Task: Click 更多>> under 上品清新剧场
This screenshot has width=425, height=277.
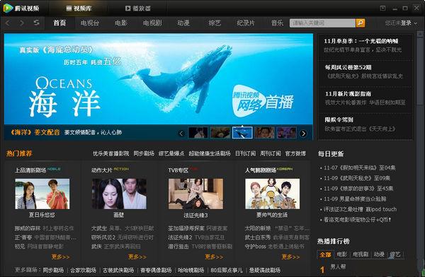Action: point(60,257)
